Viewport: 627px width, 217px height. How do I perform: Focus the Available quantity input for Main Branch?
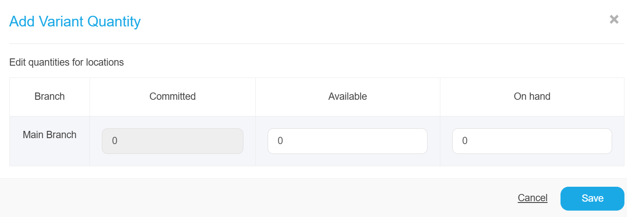(347, 141)
